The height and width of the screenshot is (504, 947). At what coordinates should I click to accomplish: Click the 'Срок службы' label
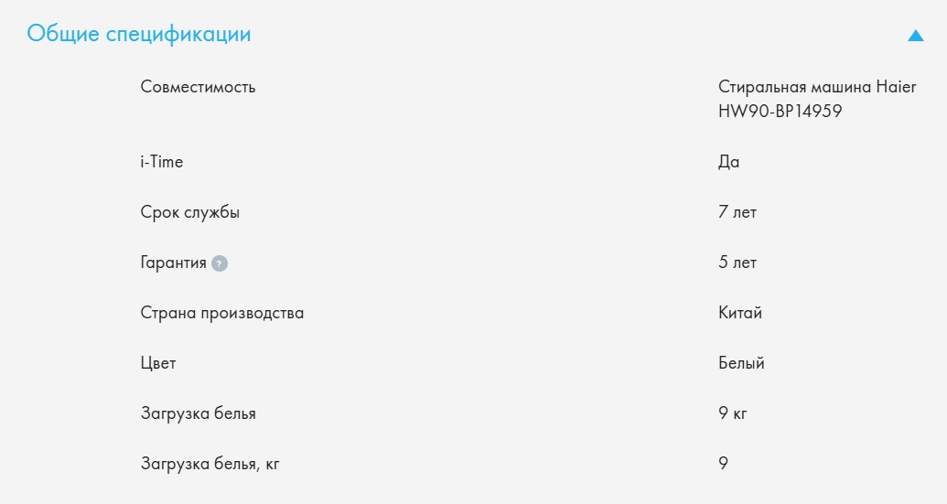coord(190,213)
